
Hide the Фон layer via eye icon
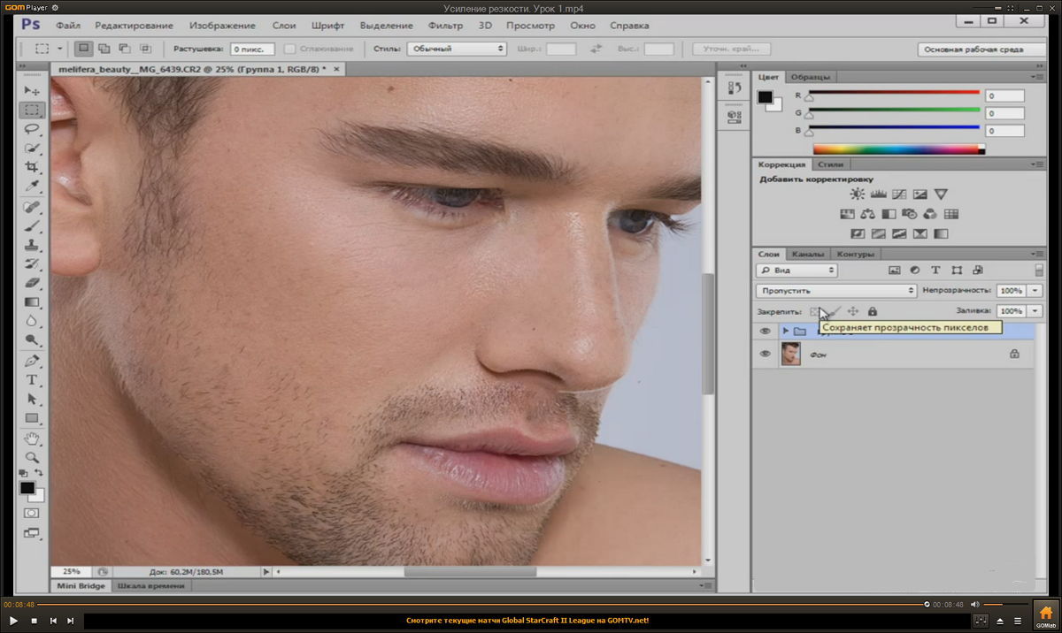(766, 354)
